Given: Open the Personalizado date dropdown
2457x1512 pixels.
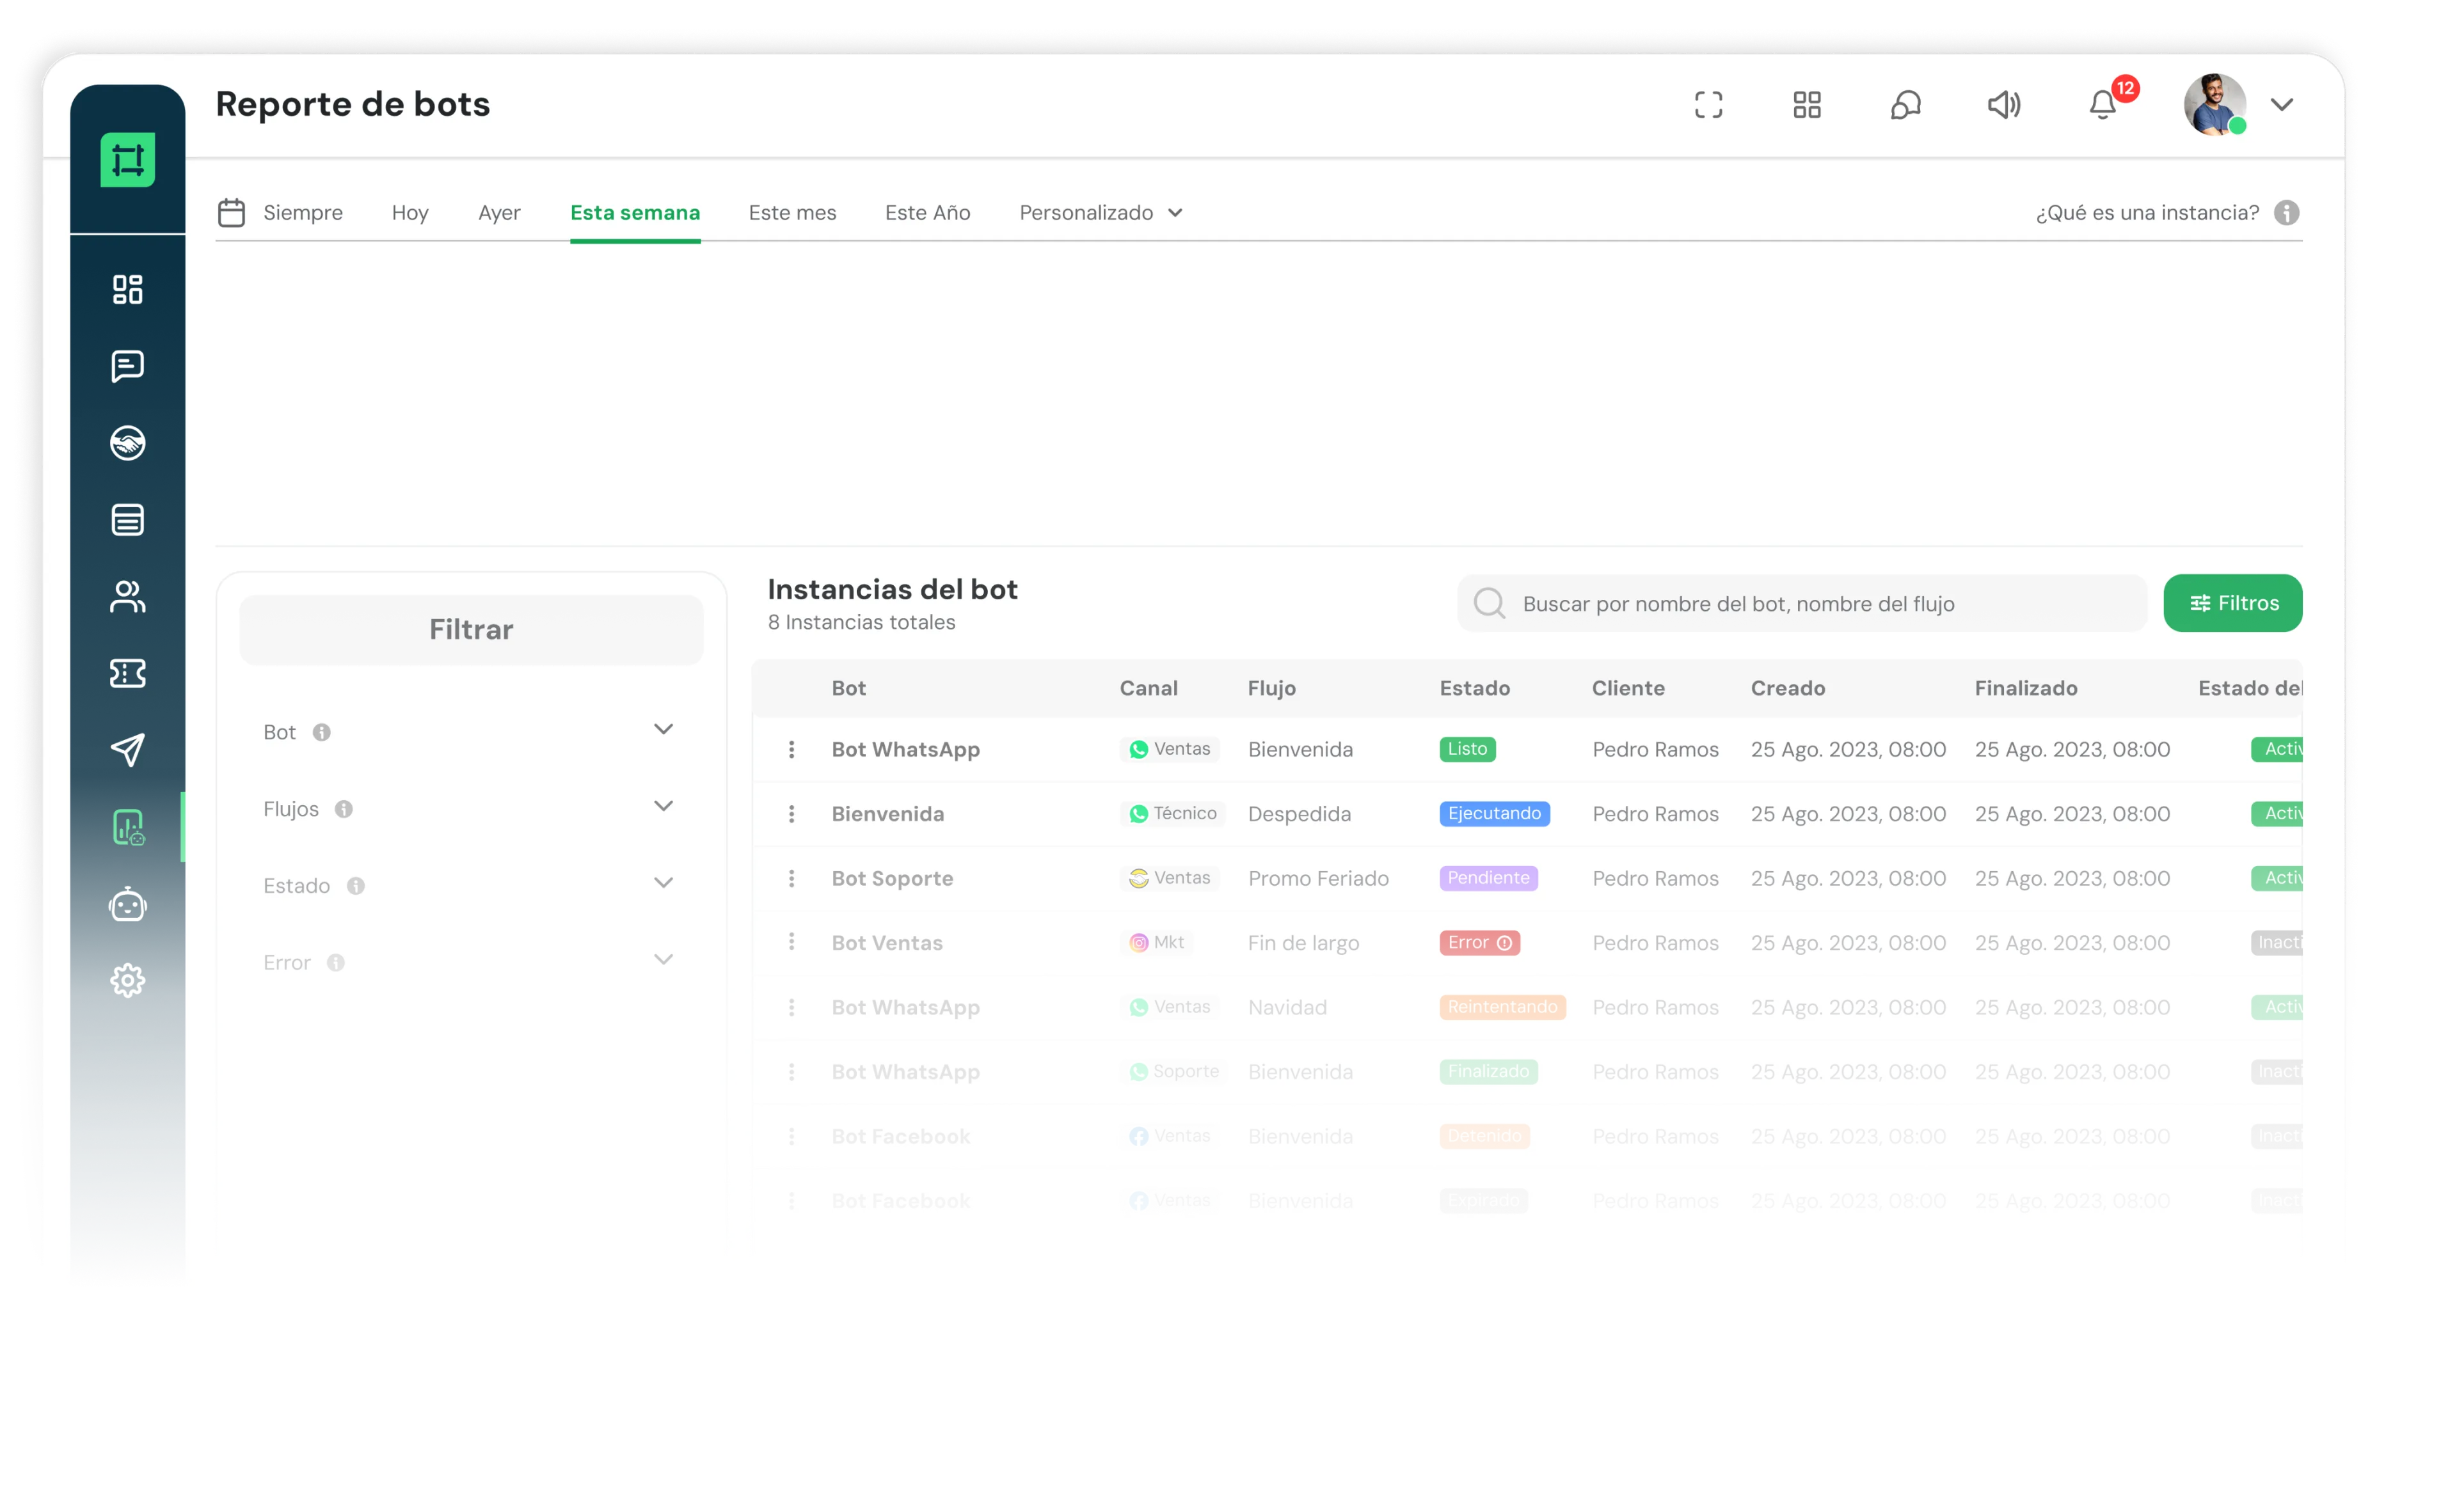Looking at the screenshot, I should [1101, 212].
